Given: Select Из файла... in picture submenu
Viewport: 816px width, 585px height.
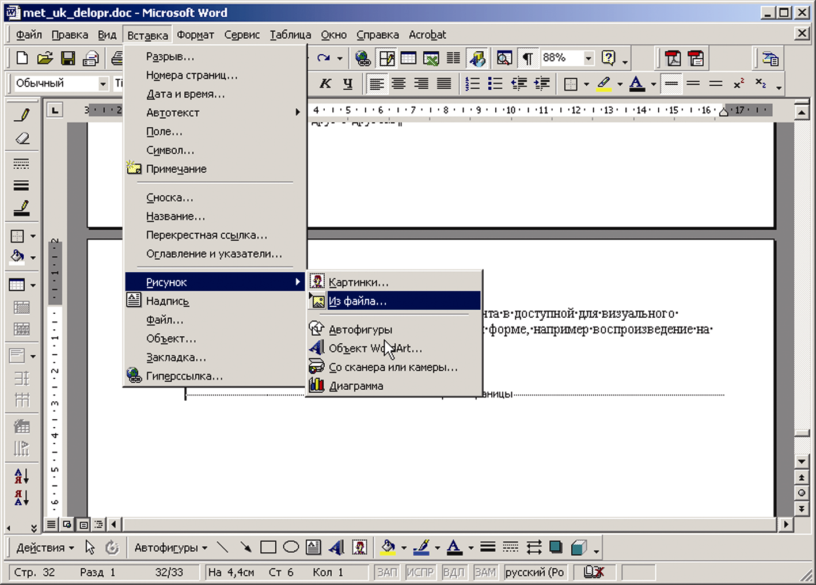Looking at the screenshot, I should click(x=394, y=301).
